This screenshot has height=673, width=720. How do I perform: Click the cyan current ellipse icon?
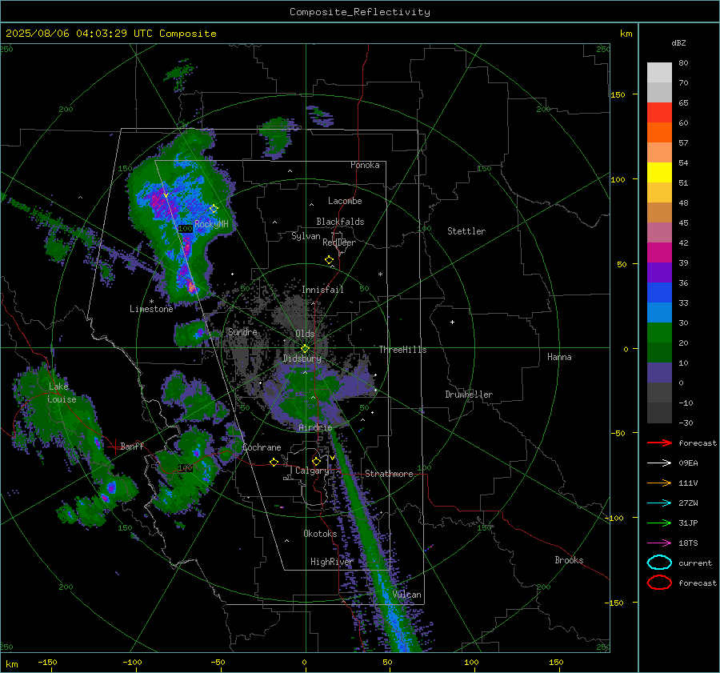[659, 563]
